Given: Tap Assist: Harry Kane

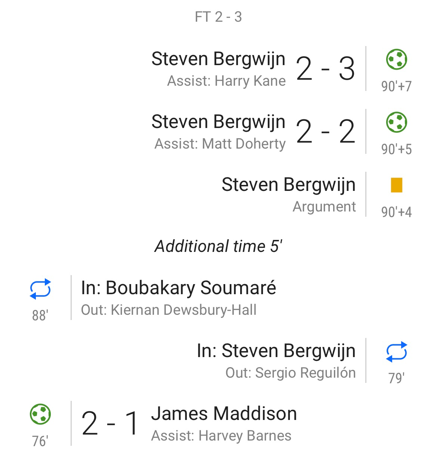Looking at the screenshot, I should (226, 81).
